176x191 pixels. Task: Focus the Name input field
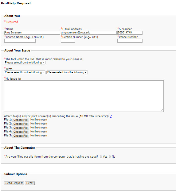pos(32,32)
